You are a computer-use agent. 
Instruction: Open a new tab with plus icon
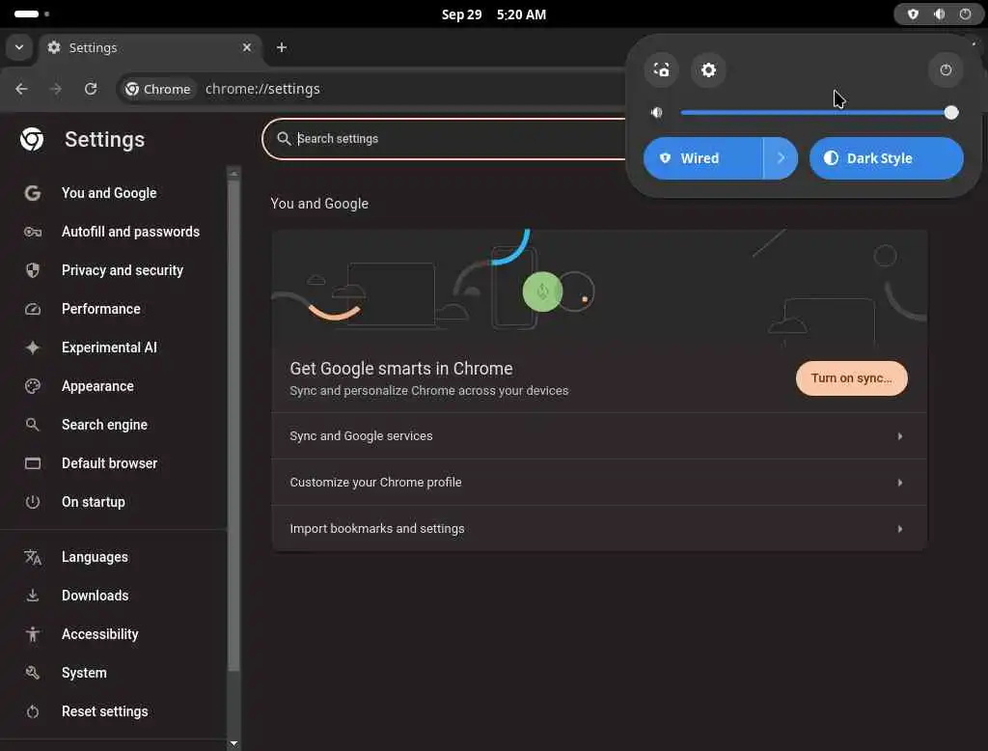point(282,47)
